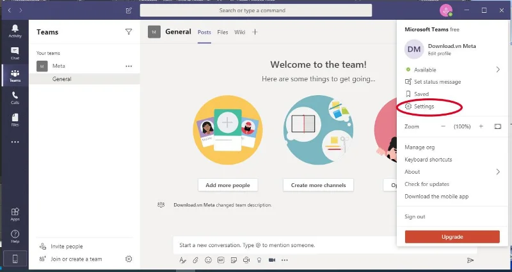Click the mobile app phone icon
The height and width of the screenshot is (272, 512).
point(15,259)
